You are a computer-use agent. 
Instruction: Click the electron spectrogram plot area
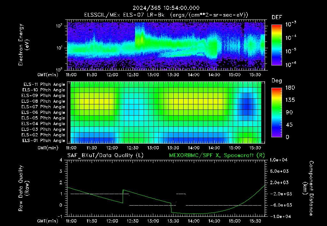pos(166,45)
